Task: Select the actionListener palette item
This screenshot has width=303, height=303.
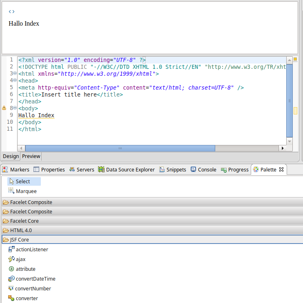Action: pos(31,249)
